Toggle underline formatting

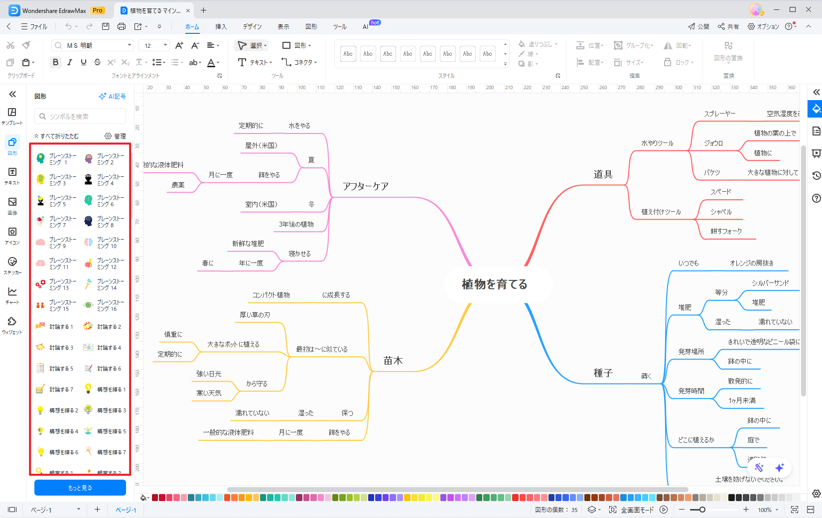coord(83,62)
